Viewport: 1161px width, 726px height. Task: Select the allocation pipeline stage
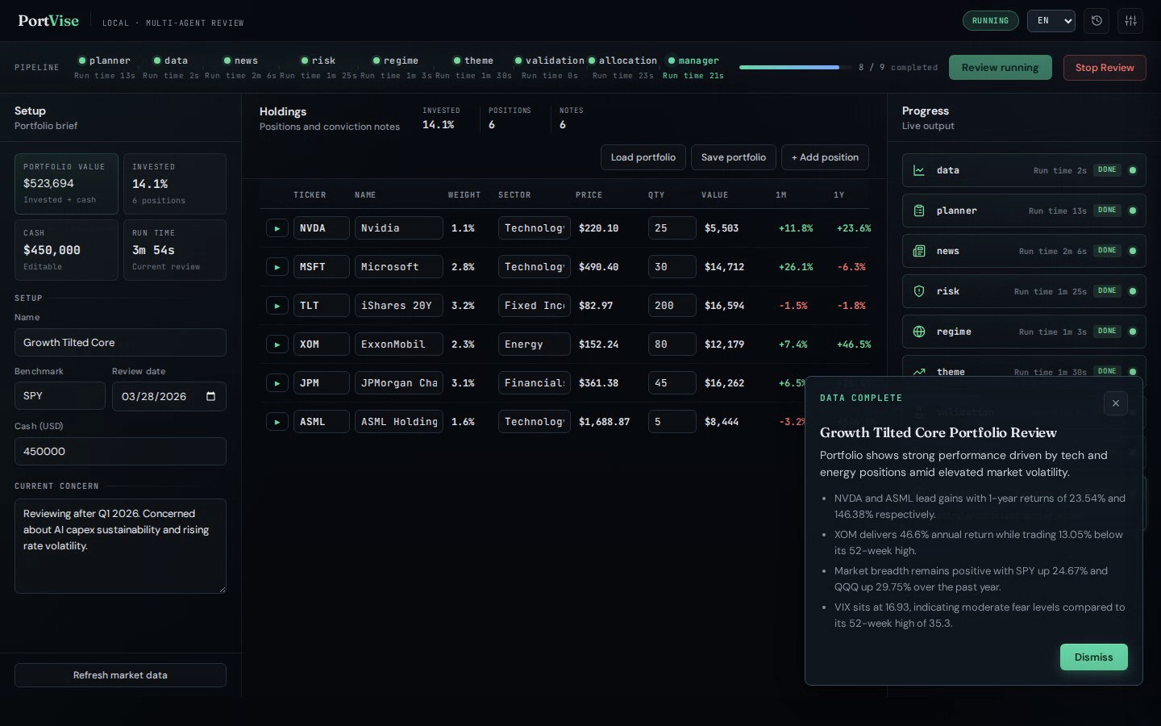[623, 68]
